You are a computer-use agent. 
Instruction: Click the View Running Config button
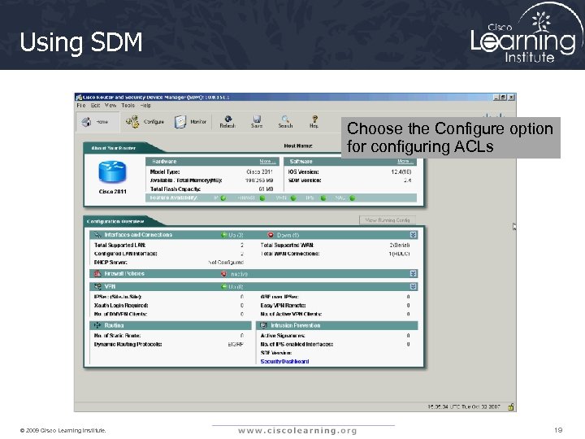[x=388, y=220]
